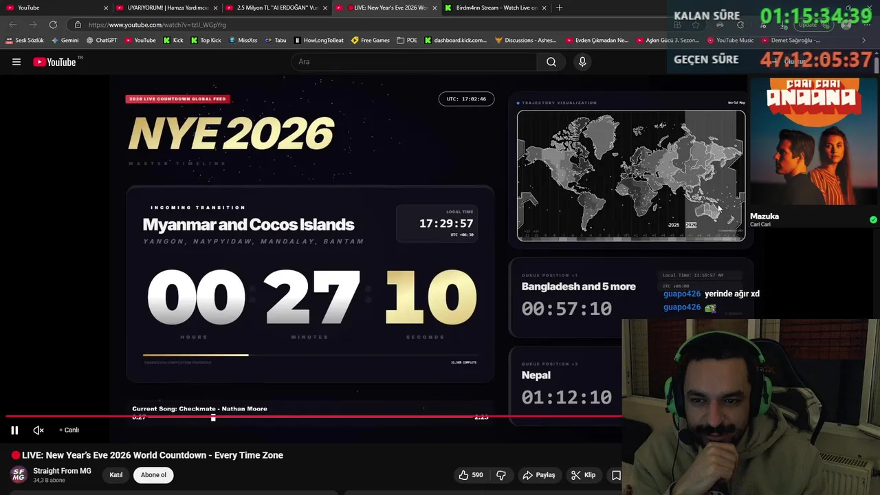Image resolution: width=880 pixels, height=495 pixels.
Task: Go forward with the browser arrow
Action: click(32, 25)
